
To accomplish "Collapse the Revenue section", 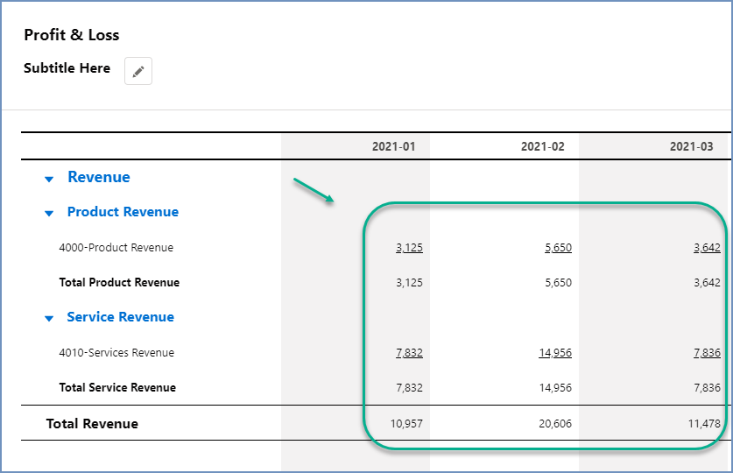I will coord(49,179).
